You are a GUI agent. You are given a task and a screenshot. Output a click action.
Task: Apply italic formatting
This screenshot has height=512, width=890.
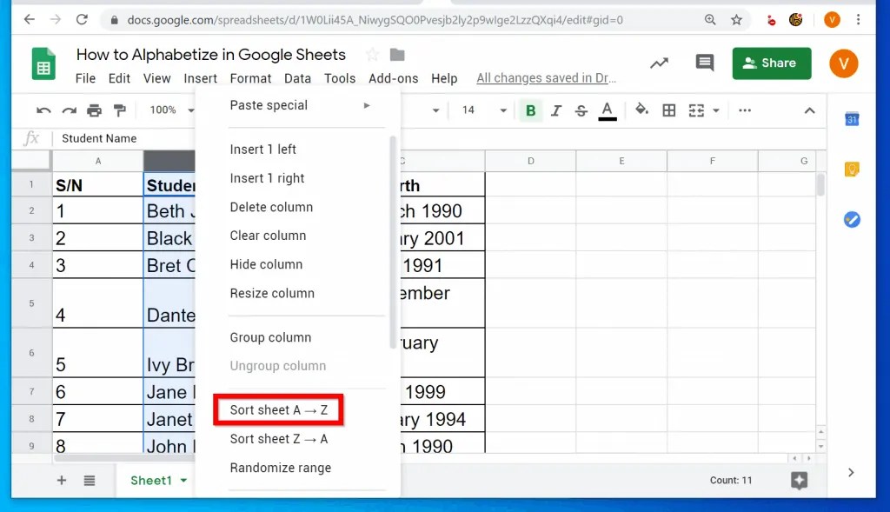(557, 110)
